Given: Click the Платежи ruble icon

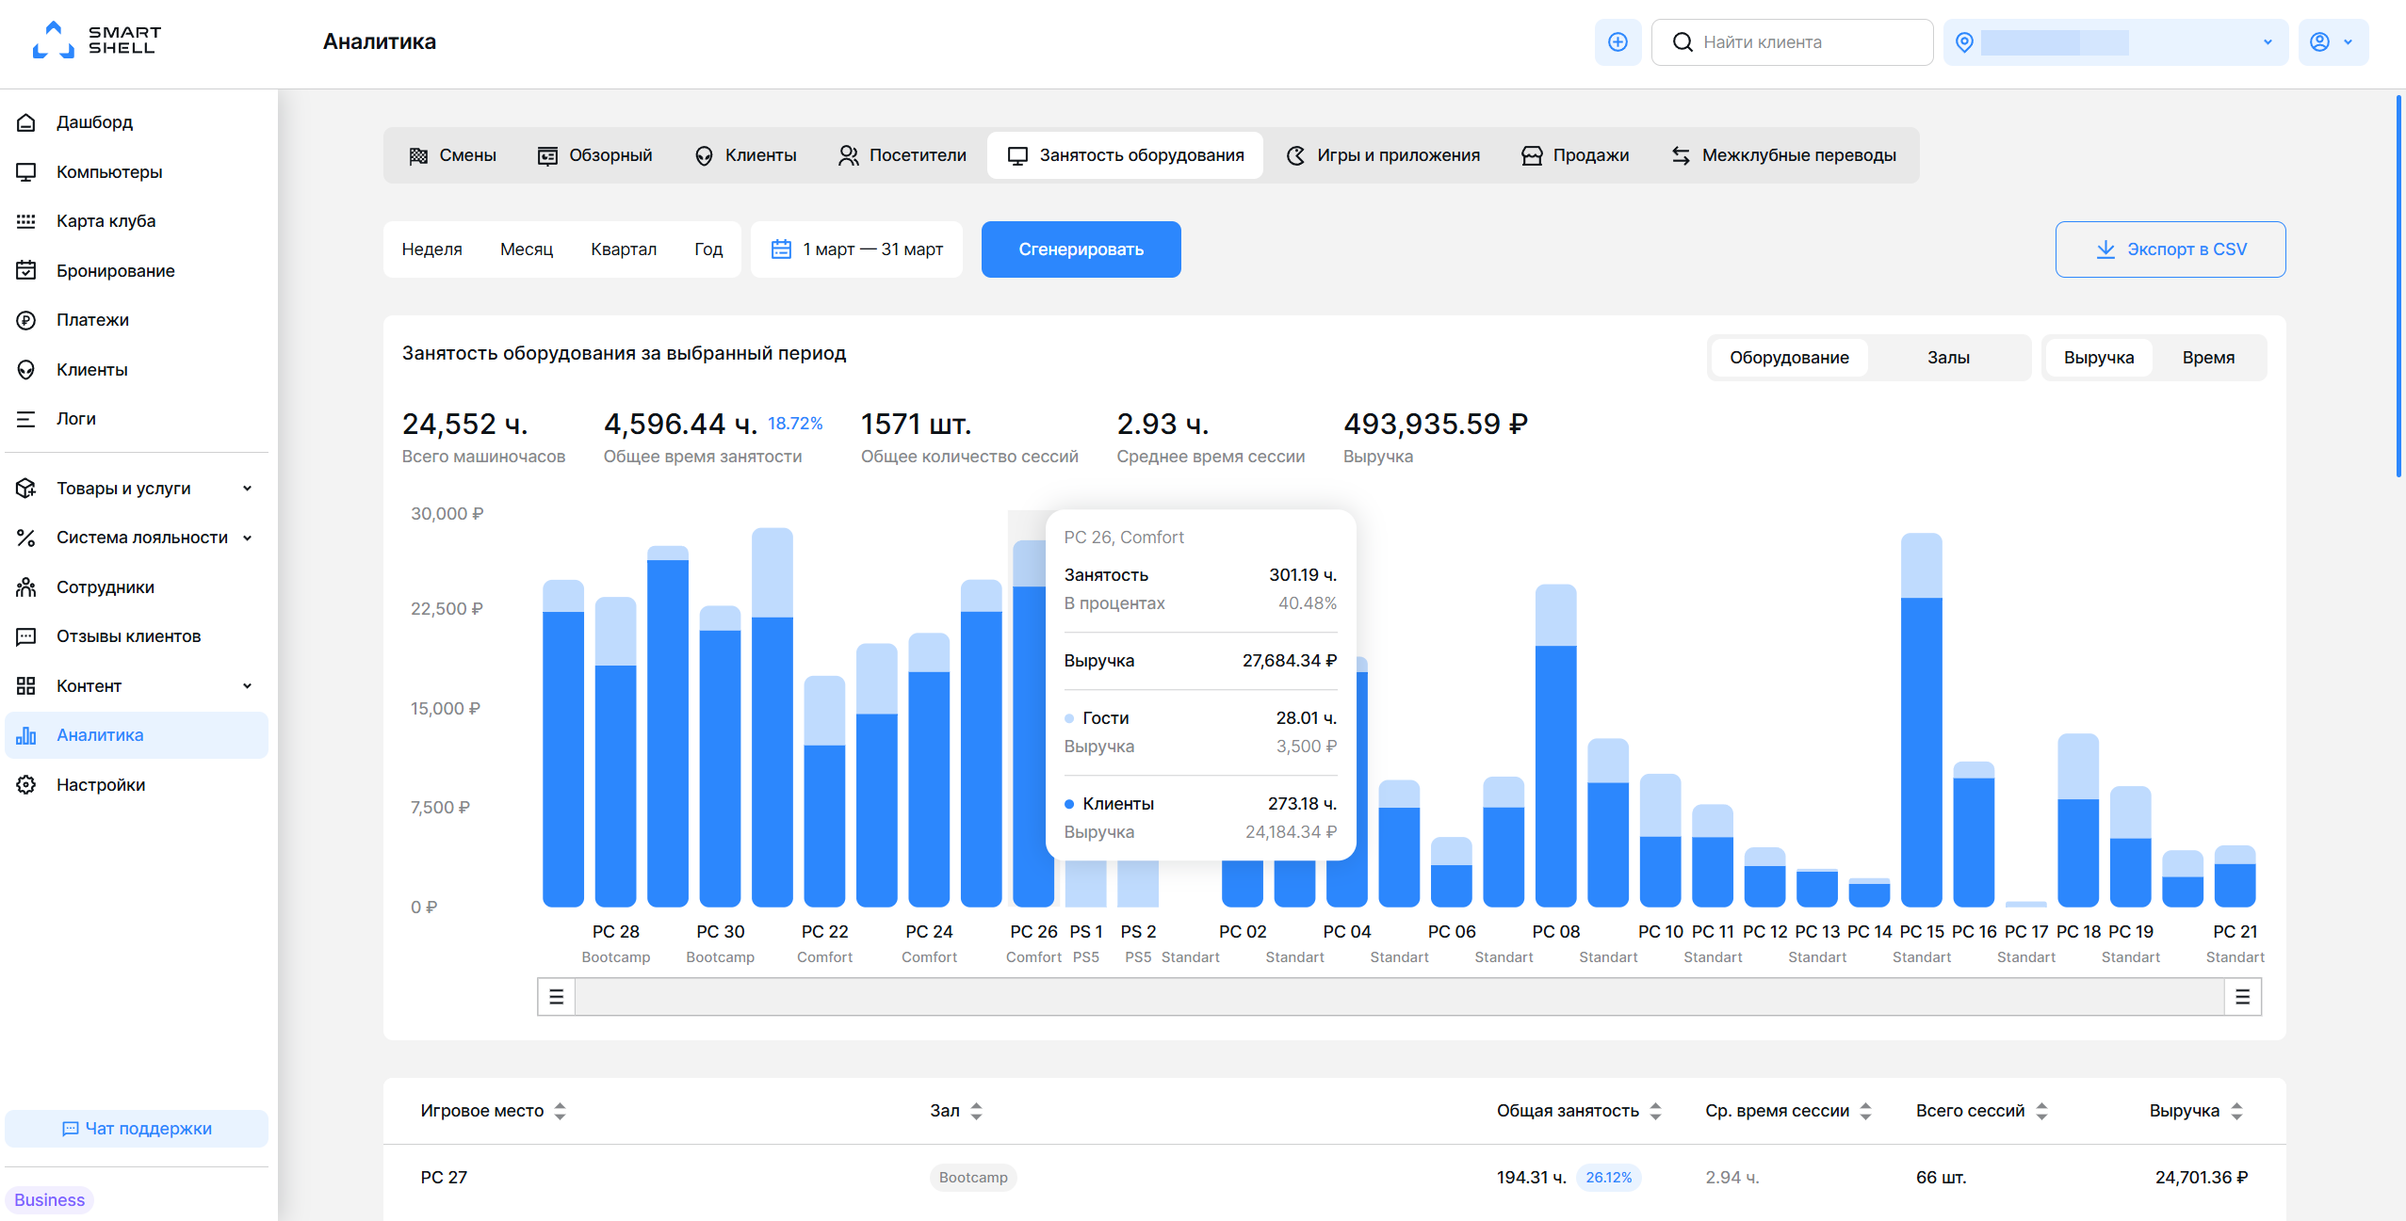Looking at the screenshot, I should point(26,320).
